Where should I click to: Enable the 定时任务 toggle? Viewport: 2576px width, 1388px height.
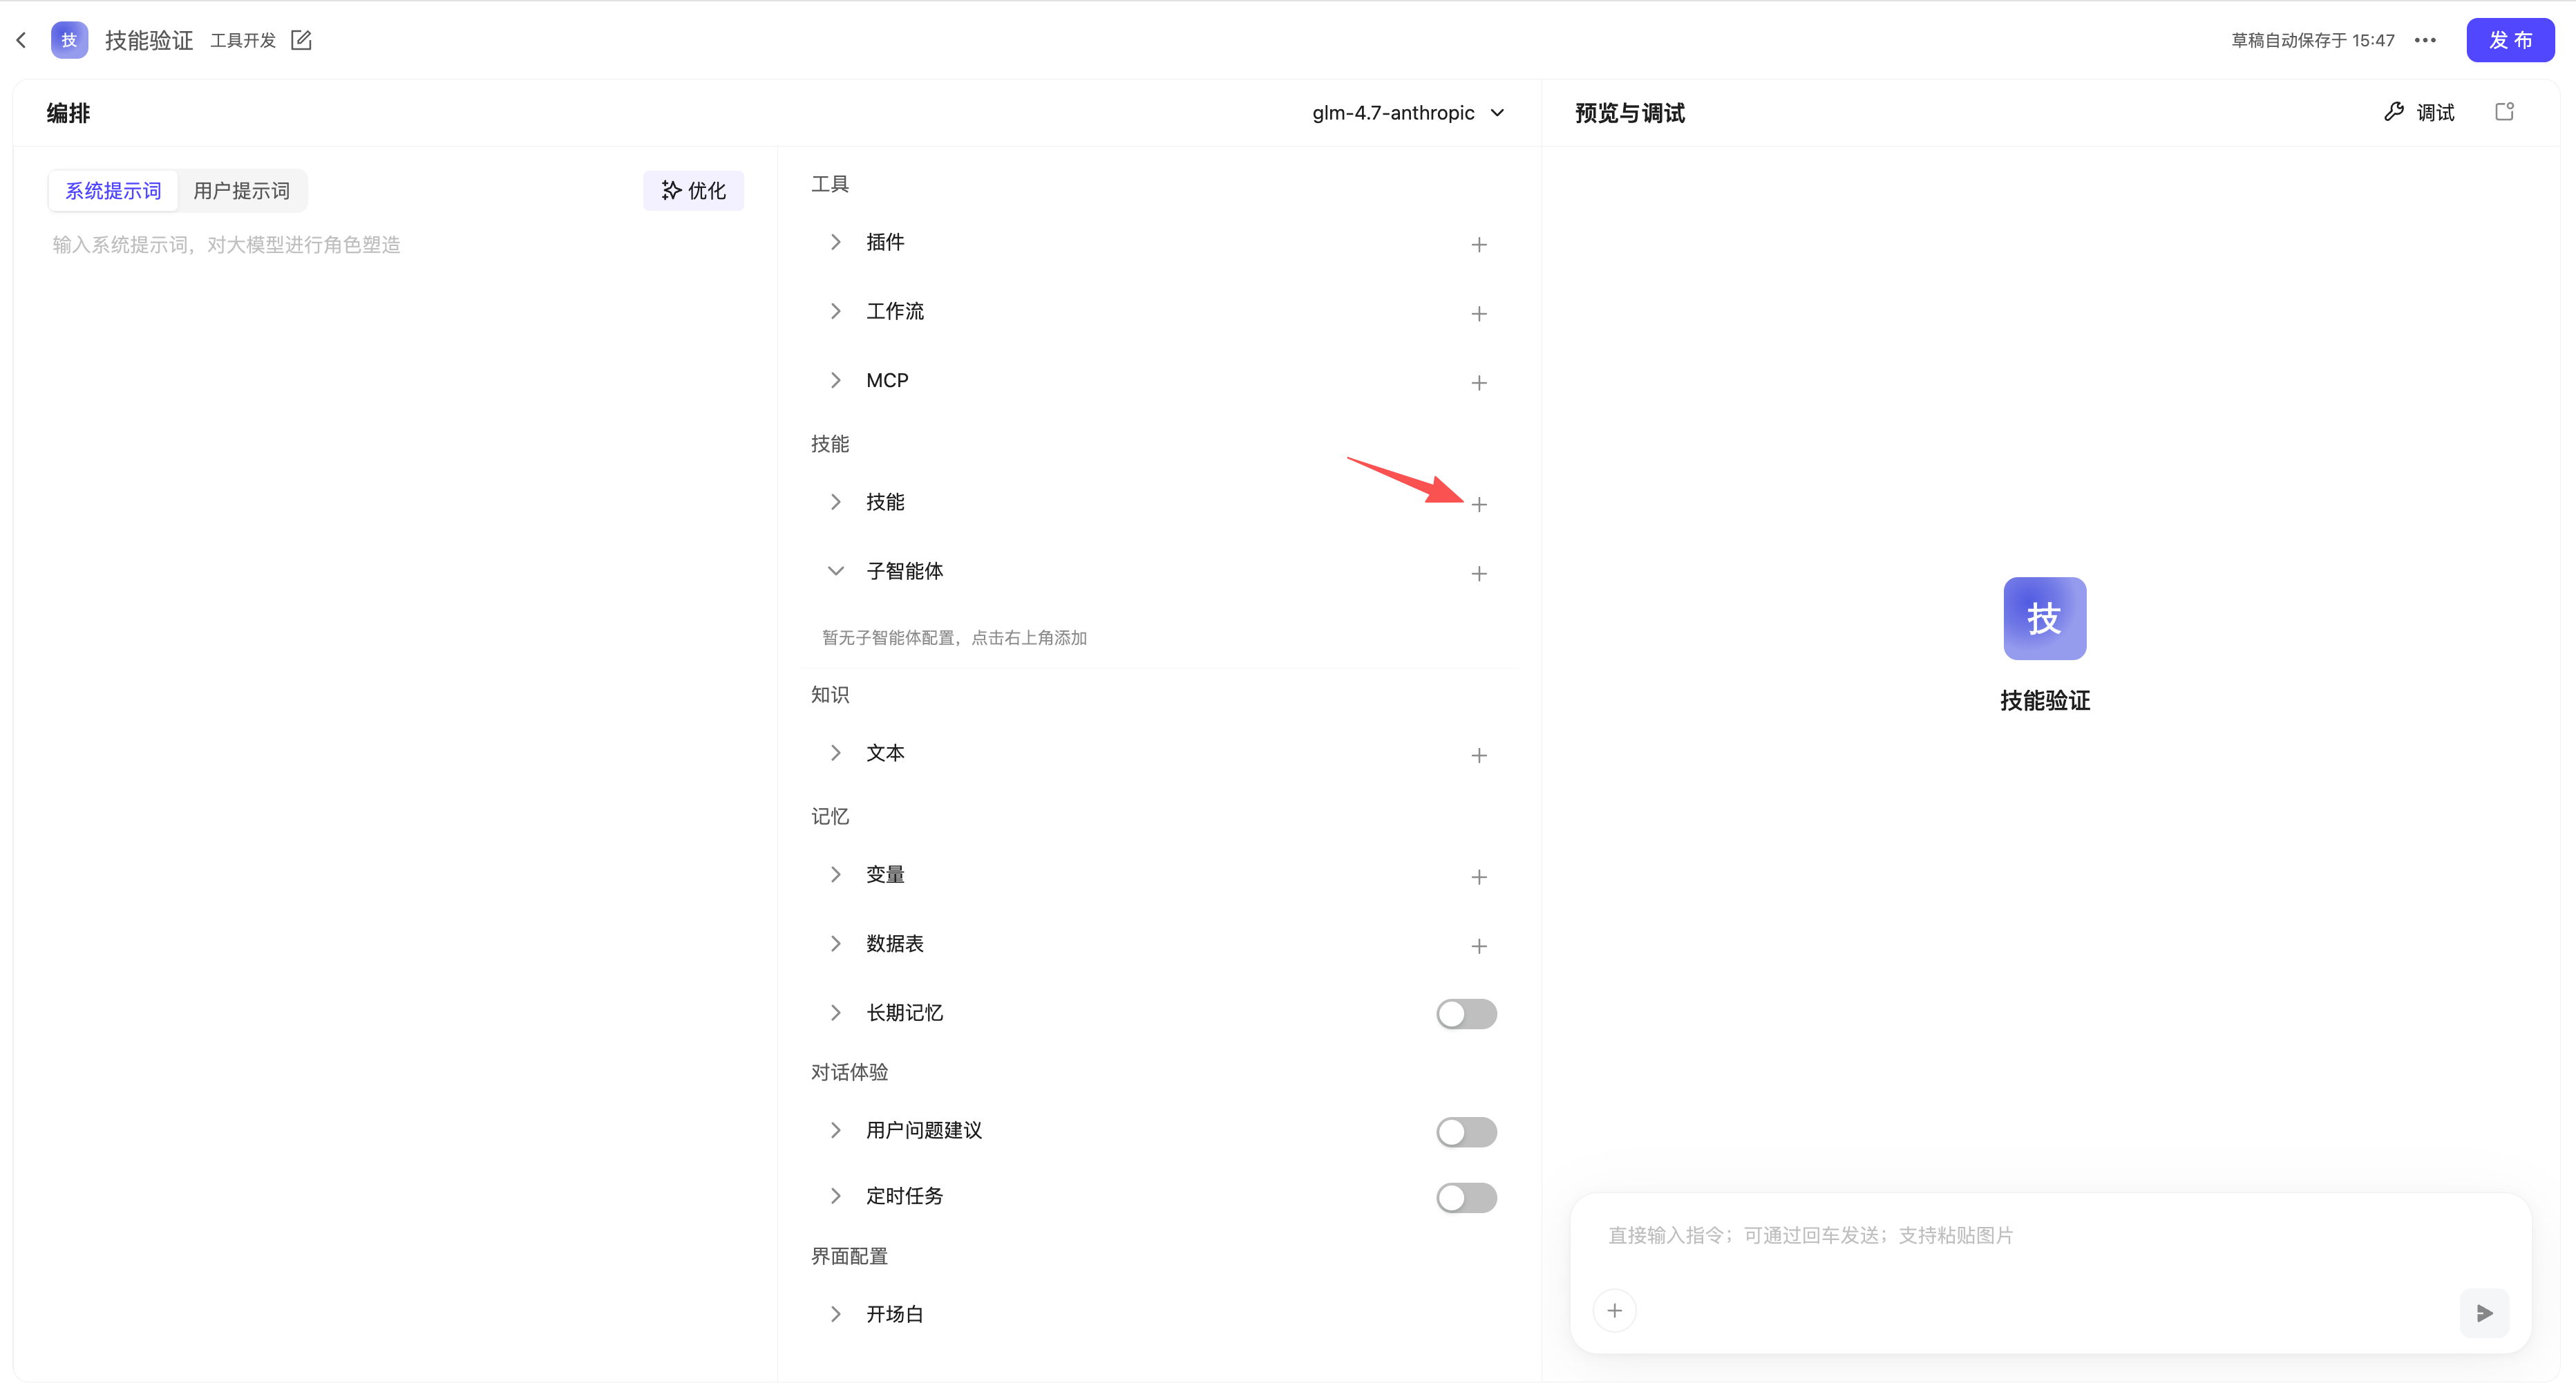coord(1466,1197)
